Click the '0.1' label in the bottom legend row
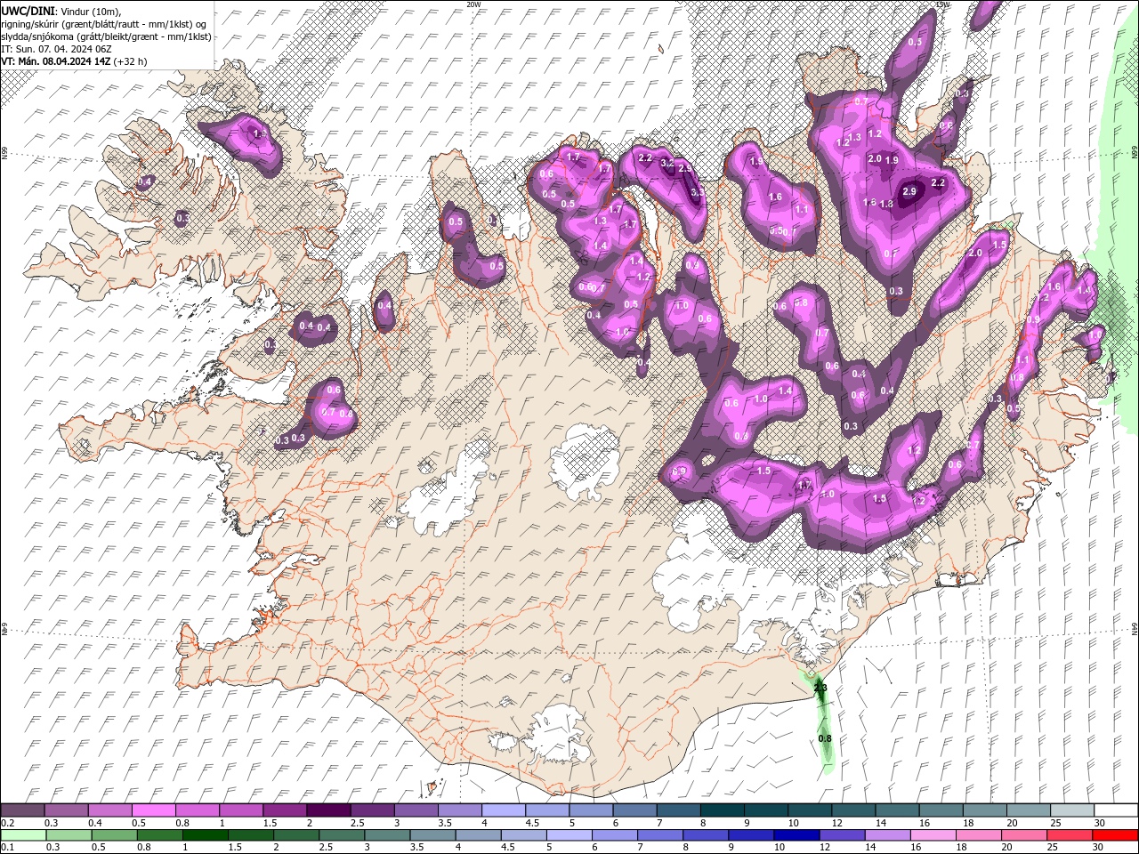Screen dimensions: 1139x854 [x=7, y=848]
